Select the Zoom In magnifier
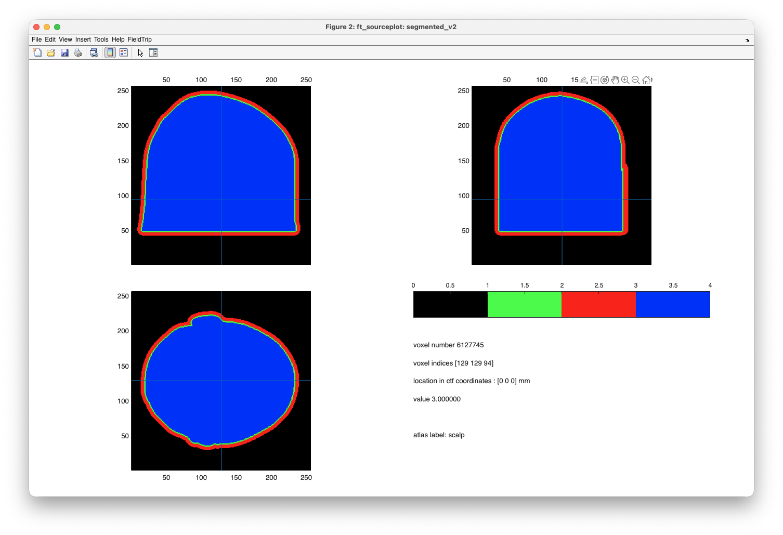The height and width of the screenshot is (535, 783). [625, 80]
